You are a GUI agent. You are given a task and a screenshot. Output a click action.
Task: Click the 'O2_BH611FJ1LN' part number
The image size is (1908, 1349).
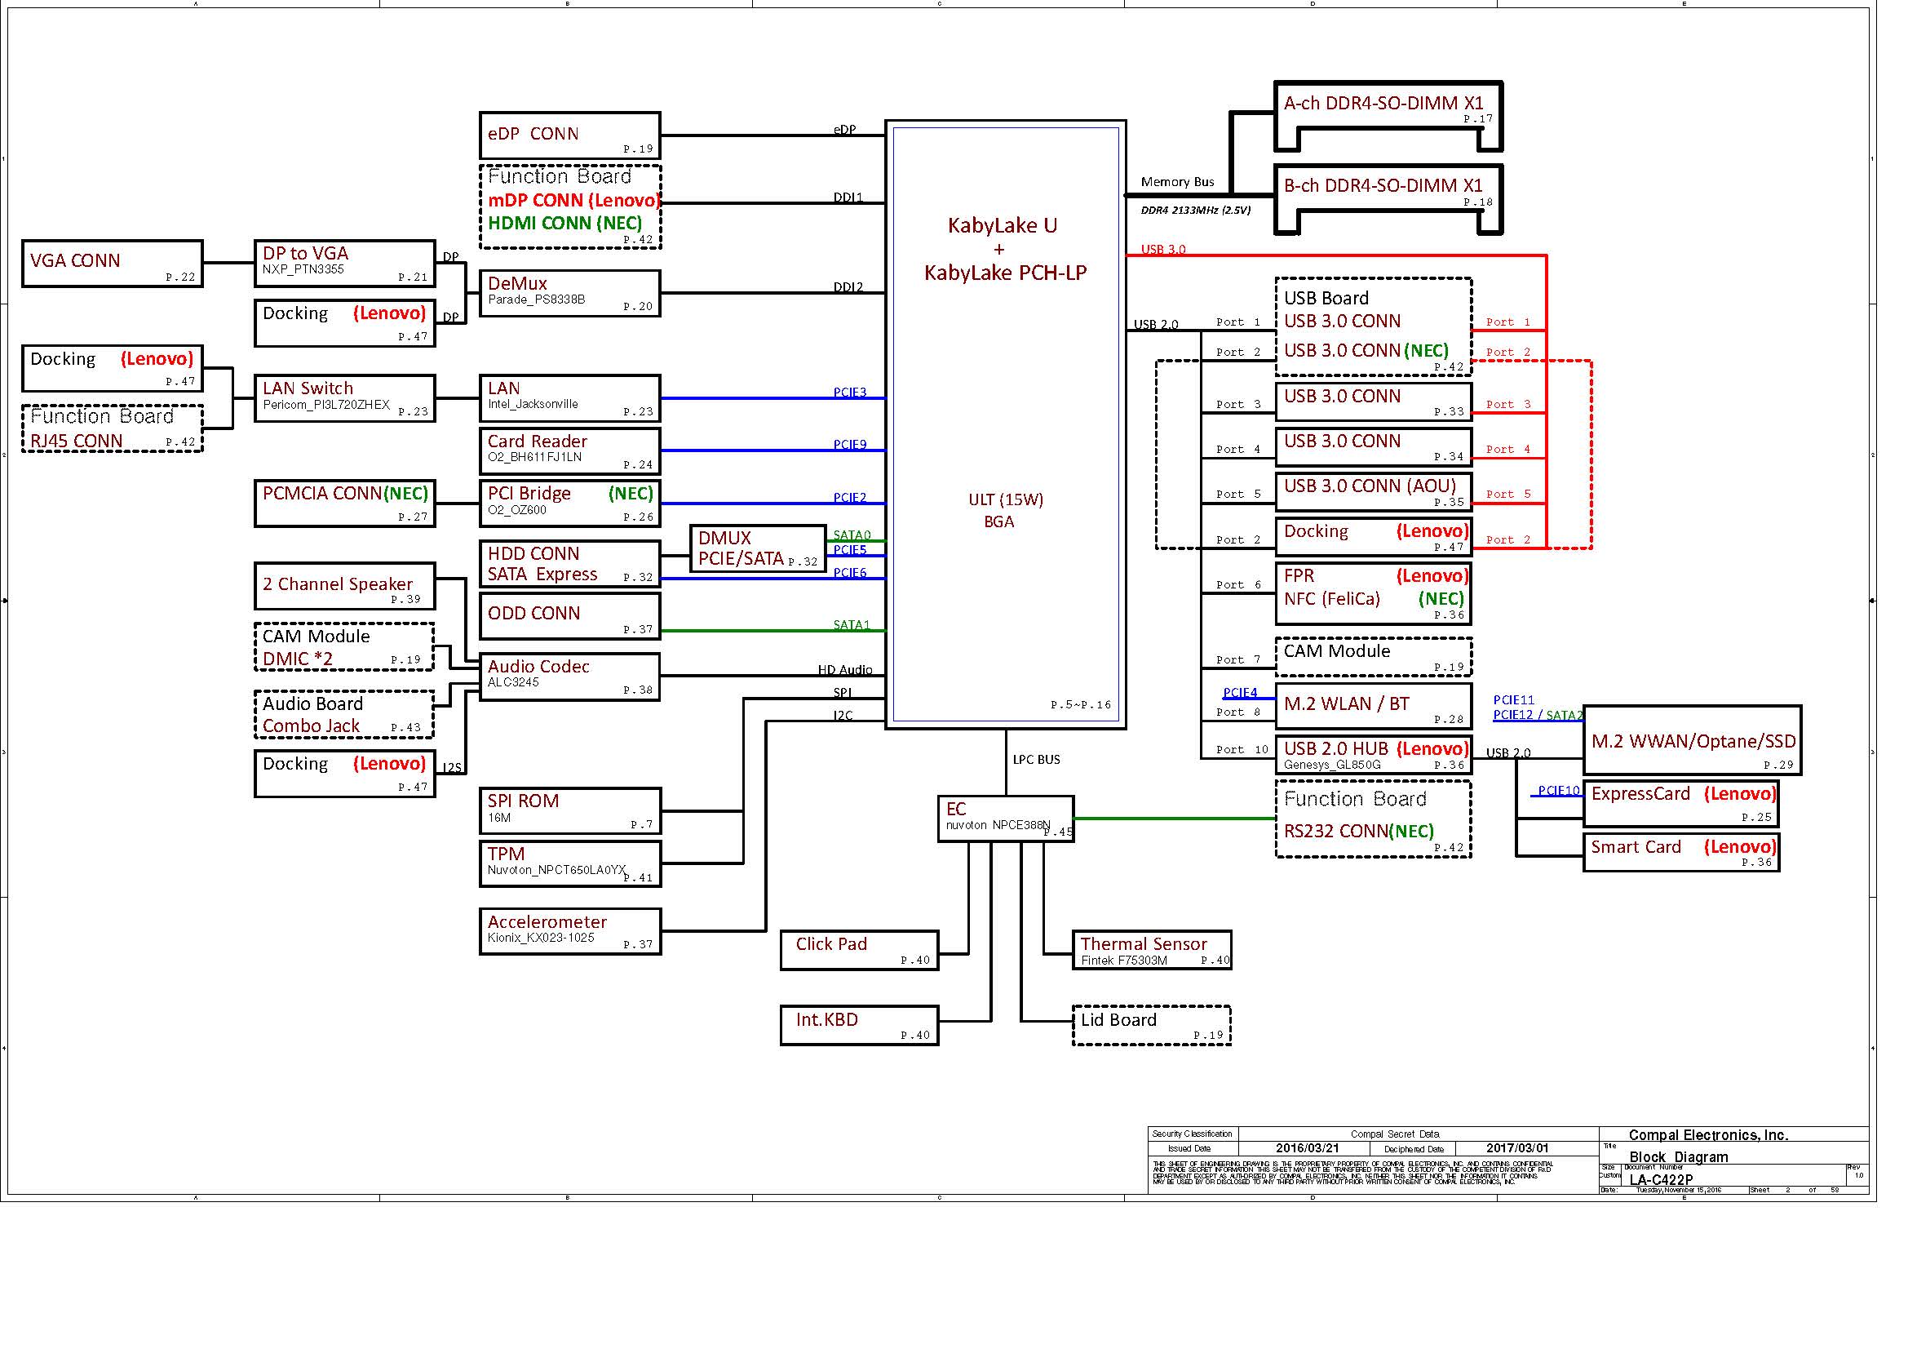pos(534,457)
